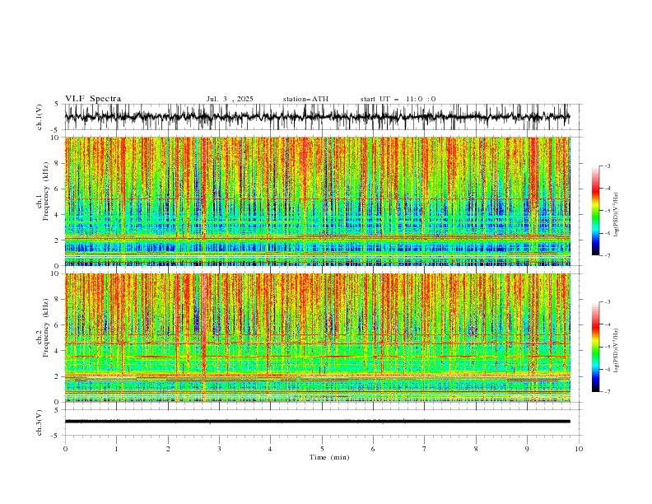Click the log(PSD) label beside the ch.2 colorbar
Screen dimensions: 652x504
click(617, 350)
